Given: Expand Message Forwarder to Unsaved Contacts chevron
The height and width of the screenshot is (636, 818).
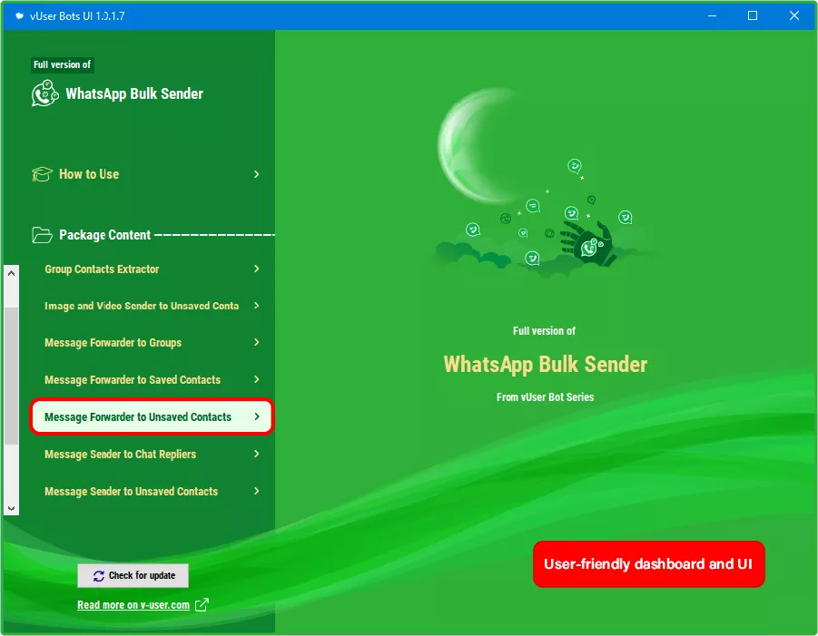Looking at the screenshot, I should [256, 416].
